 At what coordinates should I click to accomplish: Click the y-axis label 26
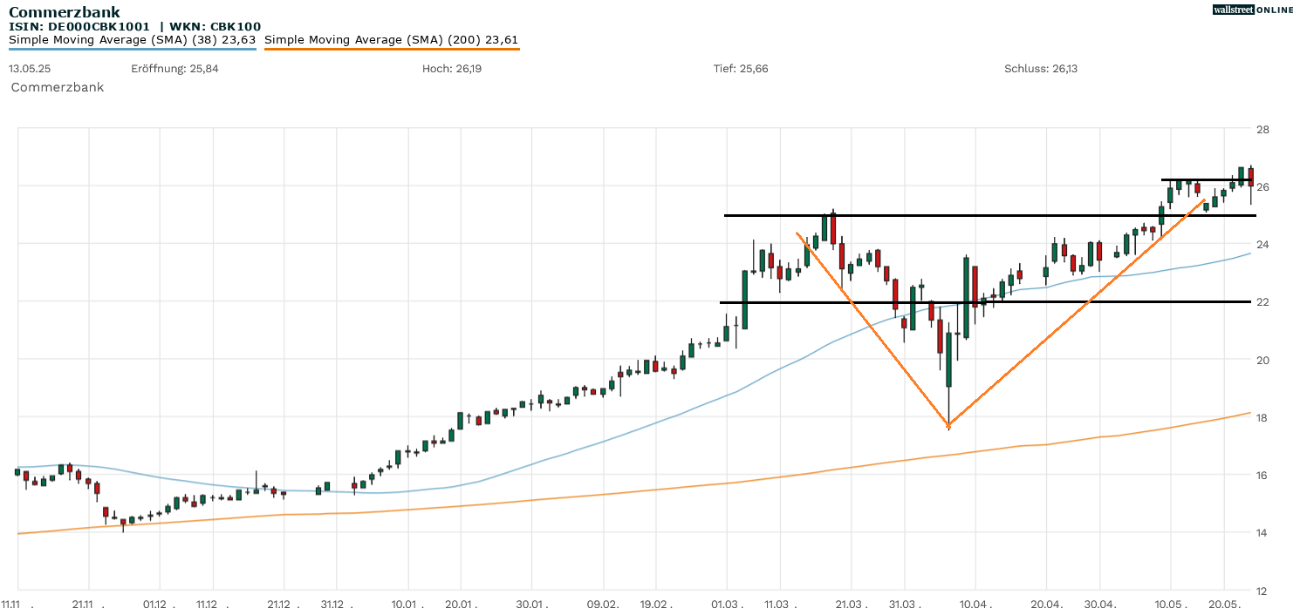(x=1263, y=187)
